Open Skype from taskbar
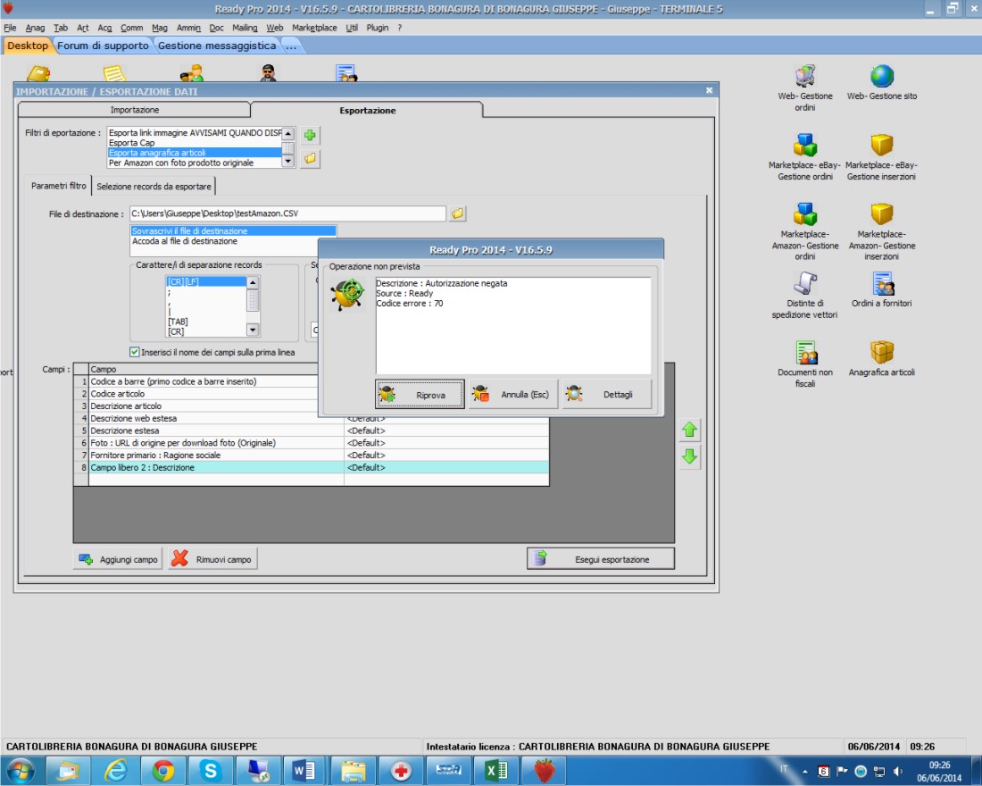Image resolution: width=982 pixels, height=786 pixels. pos(211,770)
